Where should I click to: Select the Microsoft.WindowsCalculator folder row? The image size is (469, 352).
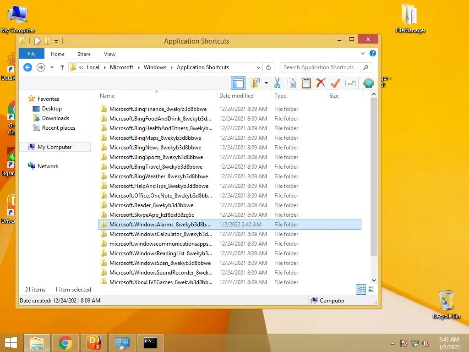pos(230,234)
